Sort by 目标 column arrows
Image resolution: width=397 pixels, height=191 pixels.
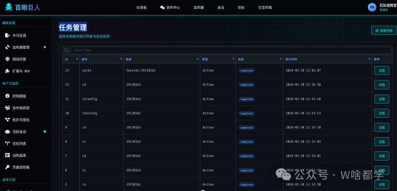[x=197, y=59]
